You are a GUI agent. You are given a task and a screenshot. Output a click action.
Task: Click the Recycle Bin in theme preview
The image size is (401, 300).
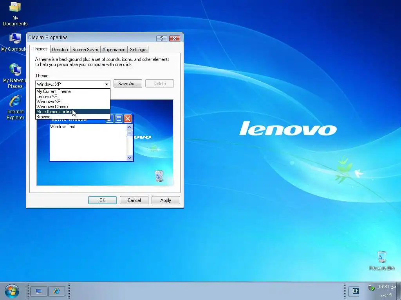(159, 176)
